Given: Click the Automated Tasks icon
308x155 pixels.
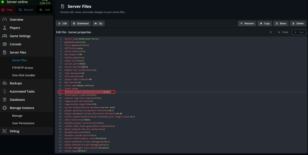Looking at the screenshot, I should (5, 91).
